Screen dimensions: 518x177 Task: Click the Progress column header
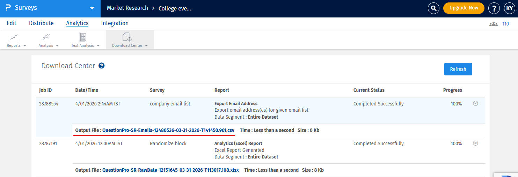(453, 90)
